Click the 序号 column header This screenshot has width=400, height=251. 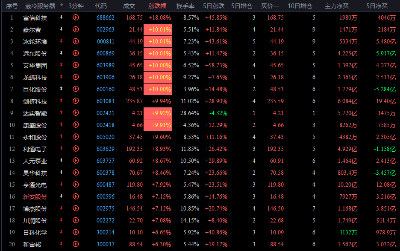[12, 6]
